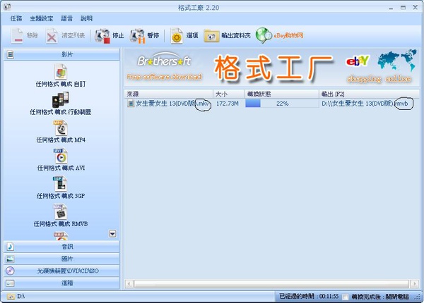Select the source file 女生愛女生 13(DVD版).mkv
Image resolution: width=424 pixels, height=303 pixels.
coord(172,104)
